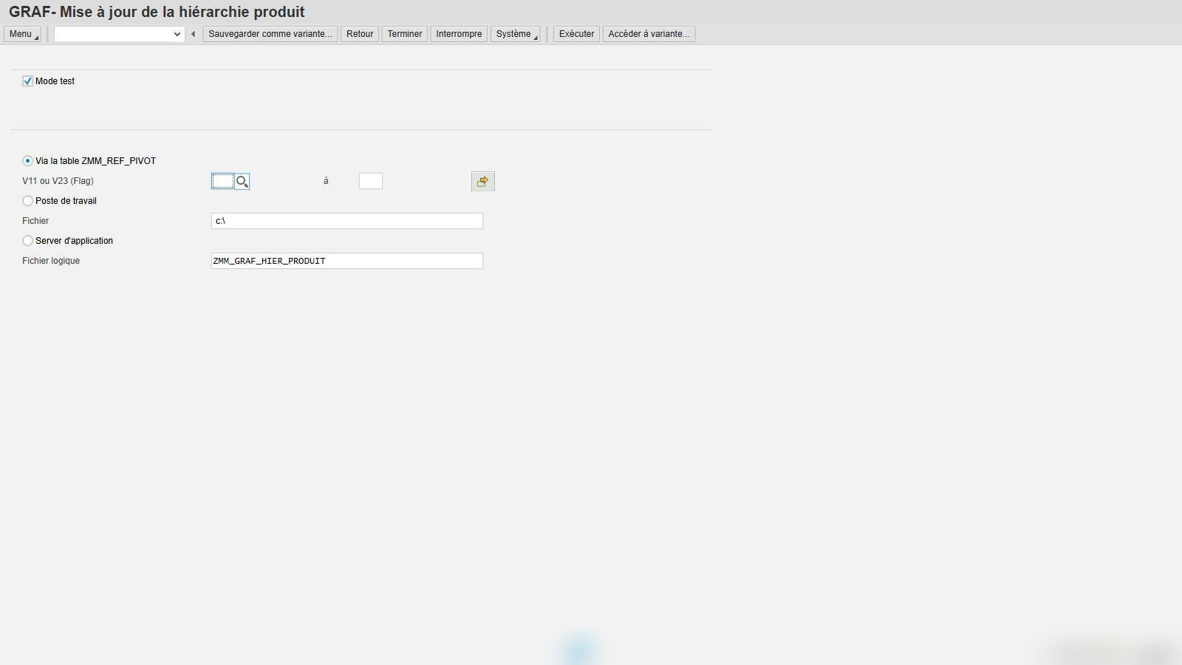Expand the Système dropdown menu
The image size is (1182, 665).
[516, 34]
